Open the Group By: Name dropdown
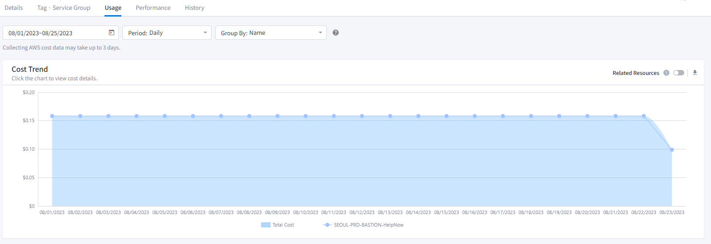 (x=270, y=33)
